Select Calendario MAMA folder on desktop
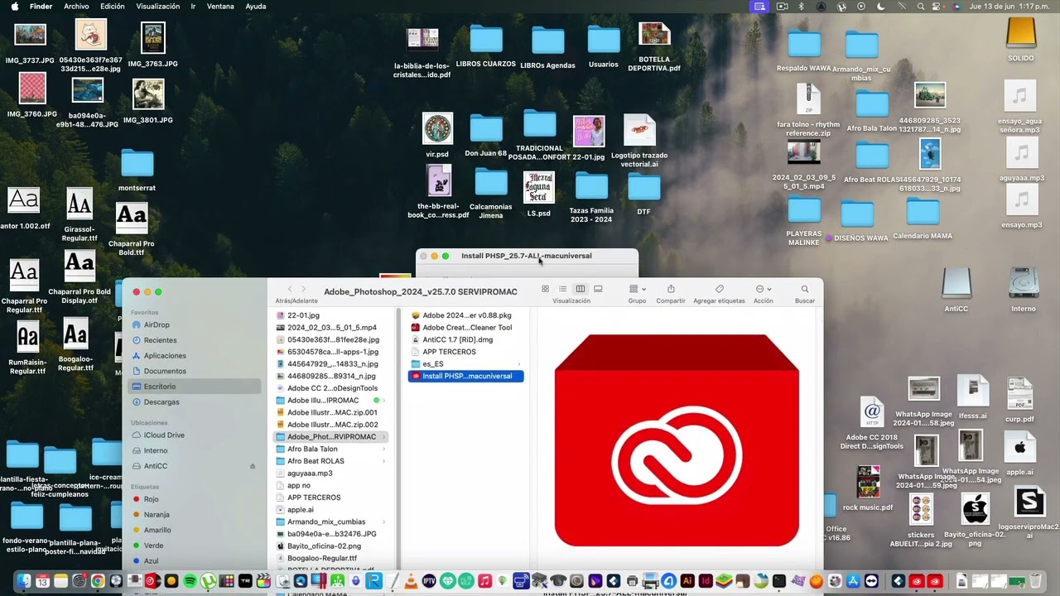 923,219
